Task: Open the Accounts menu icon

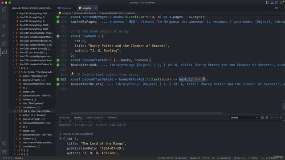Action: tap(4, 143)
